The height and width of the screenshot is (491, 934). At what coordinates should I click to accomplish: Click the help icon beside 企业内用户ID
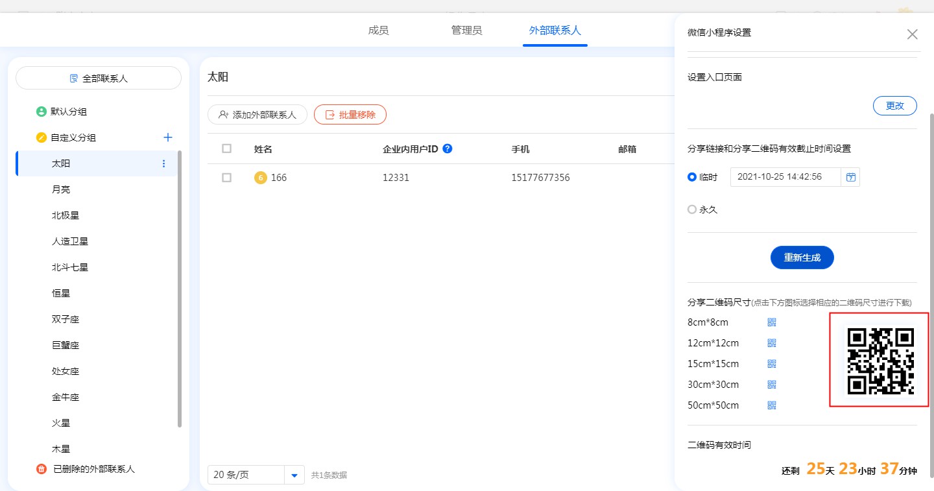click(x=447, y=149)
